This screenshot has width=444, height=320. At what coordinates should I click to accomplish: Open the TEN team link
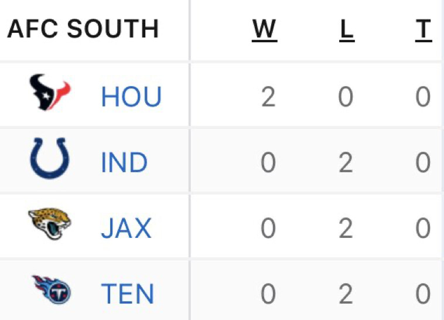coord(128,294)
